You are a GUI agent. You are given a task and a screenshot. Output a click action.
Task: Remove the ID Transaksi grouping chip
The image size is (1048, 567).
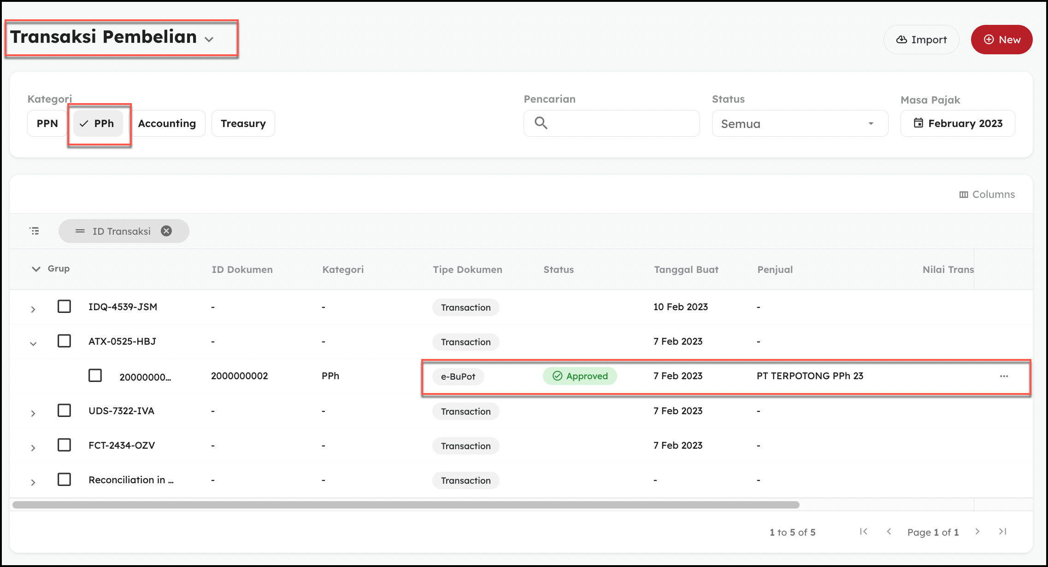166,231
